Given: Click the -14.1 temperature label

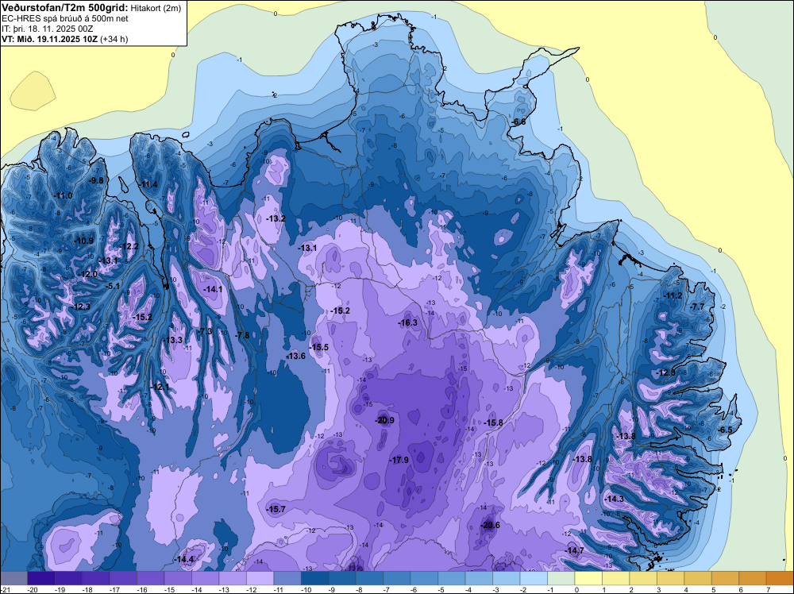Looking at the screenshot, I should pyautogui.click(x=213, y=289).
